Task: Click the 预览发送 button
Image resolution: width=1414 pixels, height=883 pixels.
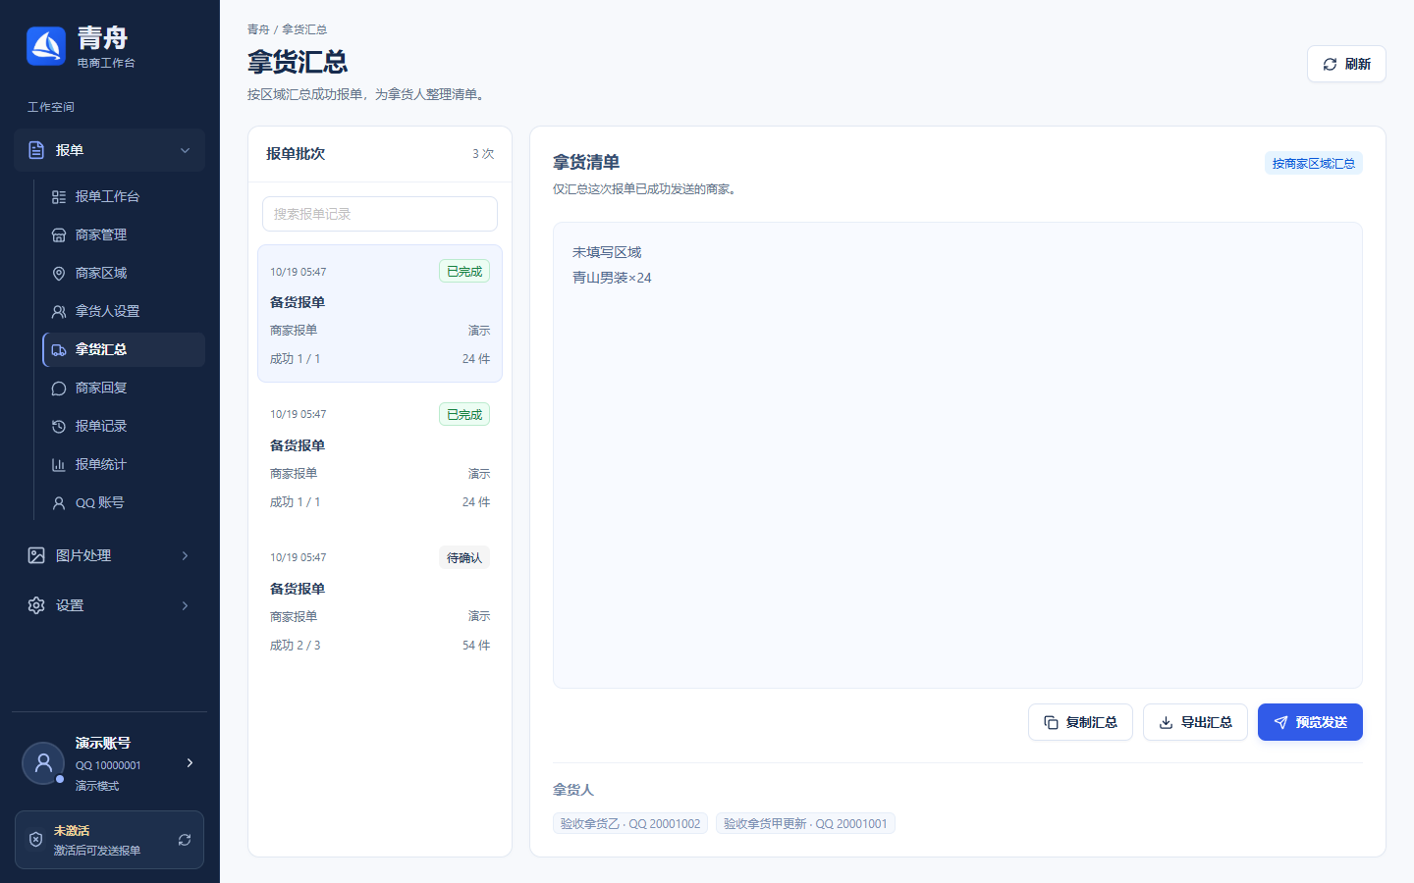Action: point(1310,722)
